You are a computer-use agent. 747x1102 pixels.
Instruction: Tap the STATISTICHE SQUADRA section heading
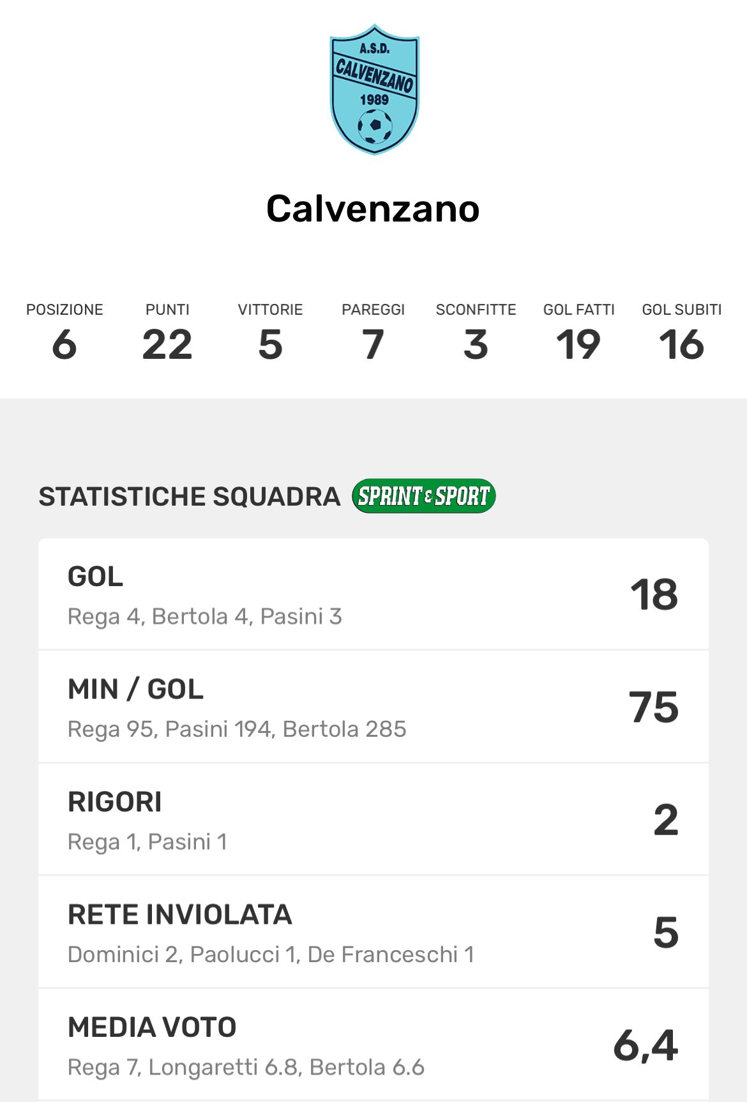tap(190, 497)
